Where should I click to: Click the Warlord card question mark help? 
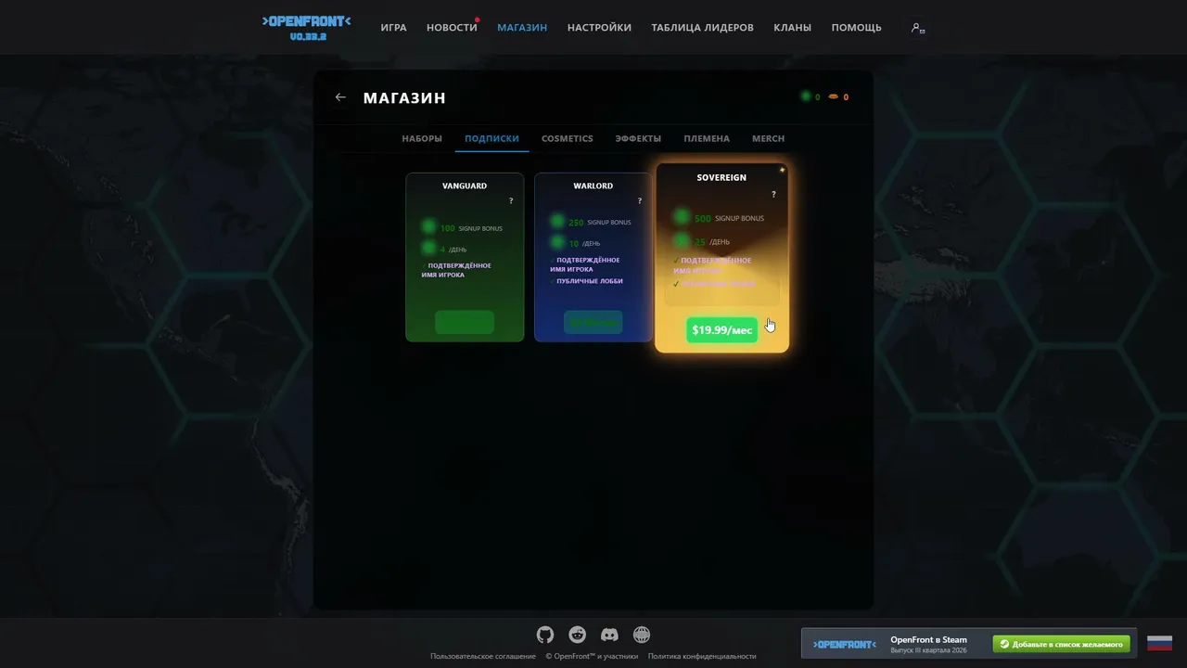tap(639, 201)
